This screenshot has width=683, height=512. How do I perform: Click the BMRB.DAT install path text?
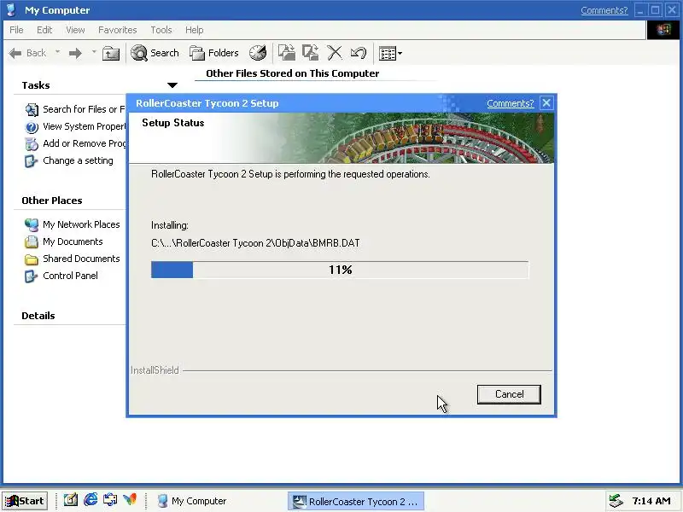[x=255, y=243]
